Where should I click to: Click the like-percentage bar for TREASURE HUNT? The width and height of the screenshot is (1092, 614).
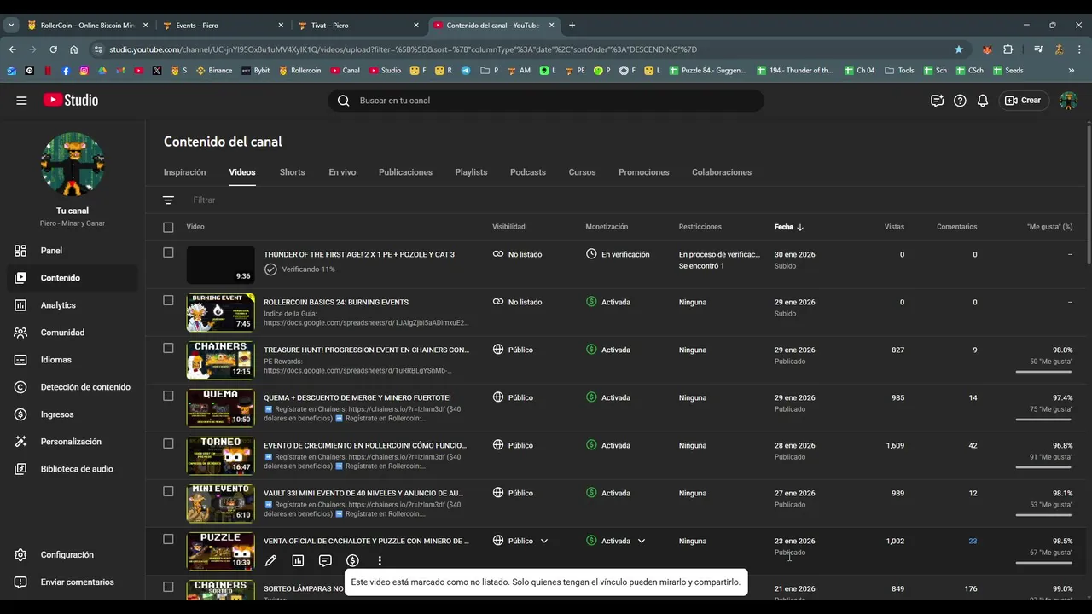tap(1043, 372)
